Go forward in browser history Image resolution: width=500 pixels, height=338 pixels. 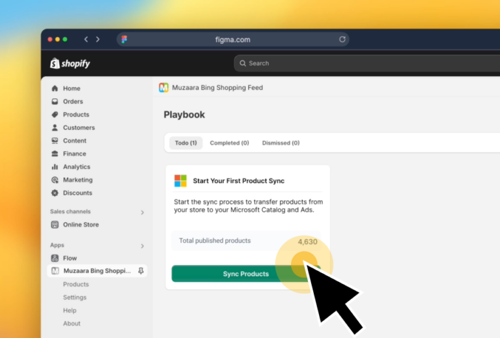(x=98, y=39)
